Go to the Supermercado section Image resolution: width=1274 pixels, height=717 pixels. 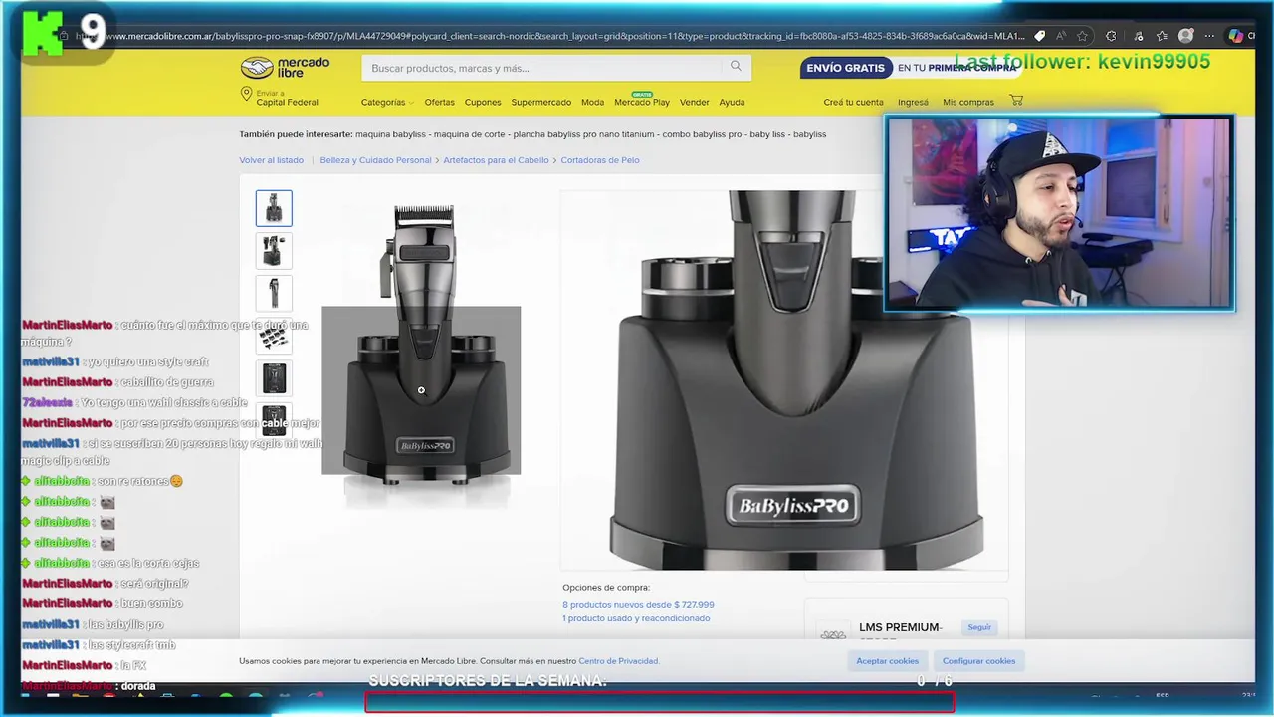point(541,102)
